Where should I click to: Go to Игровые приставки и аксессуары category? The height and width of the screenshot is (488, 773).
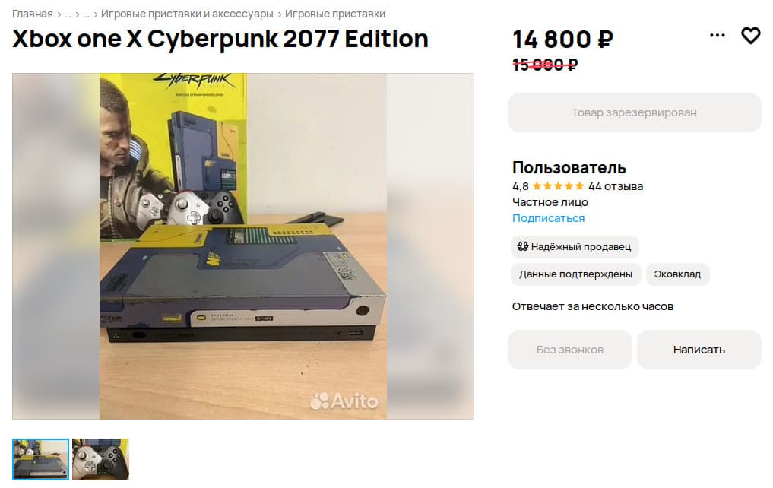pos(187,14)
